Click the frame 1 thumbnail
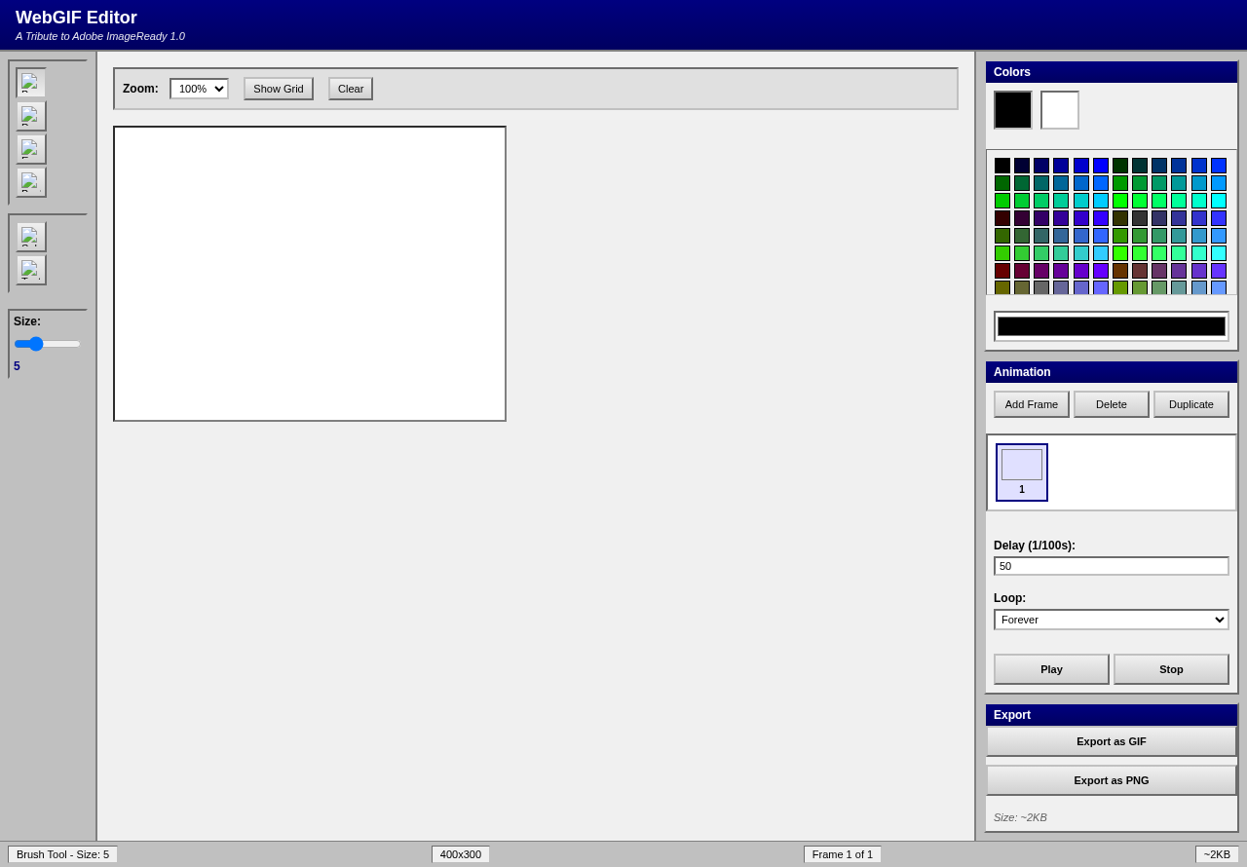This screenshot has width=1247, height=867. 1021,471
